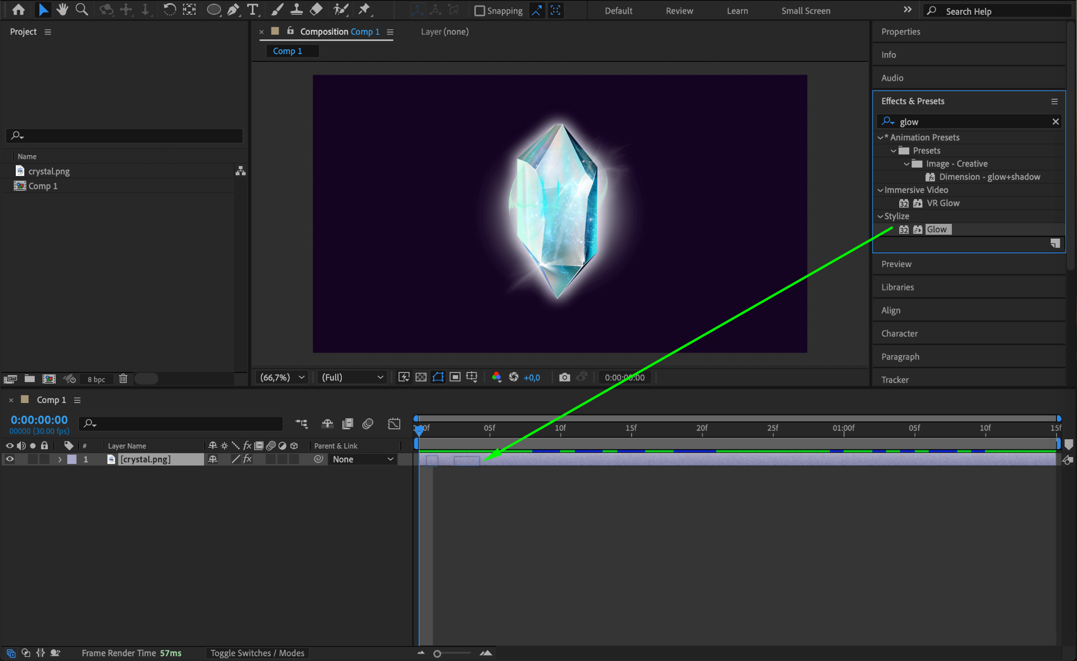Toggle effects fx switch on crystal.png layer
Screen dimensions: 1077x661
(248, 459)
